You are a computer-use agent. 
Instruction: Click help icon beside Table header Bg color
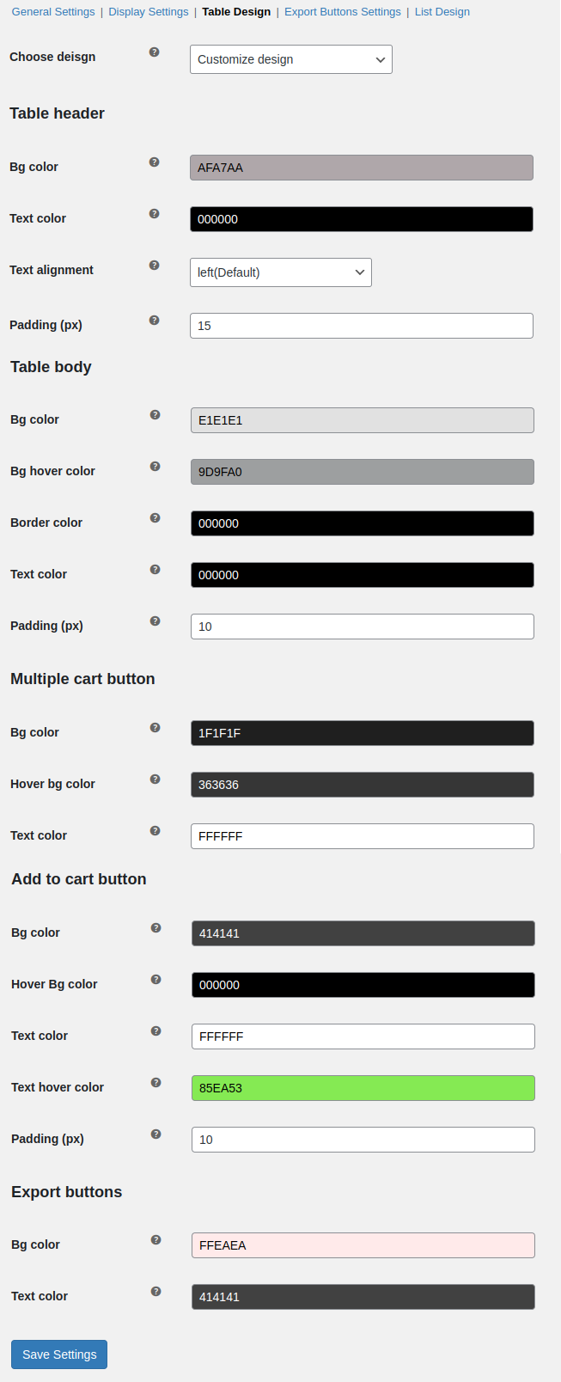pyautogui.click(x=155, y=162)
